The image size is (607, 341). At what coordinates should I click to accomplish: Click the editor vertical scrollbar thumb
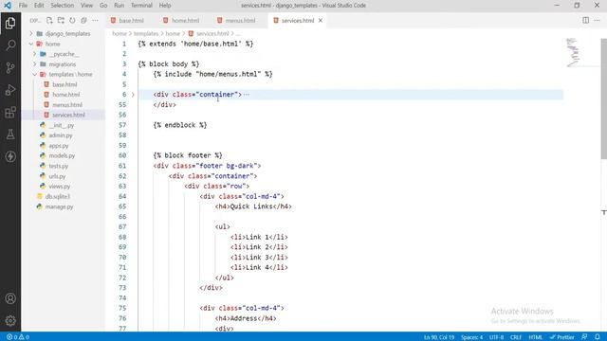tap(604, 99)
